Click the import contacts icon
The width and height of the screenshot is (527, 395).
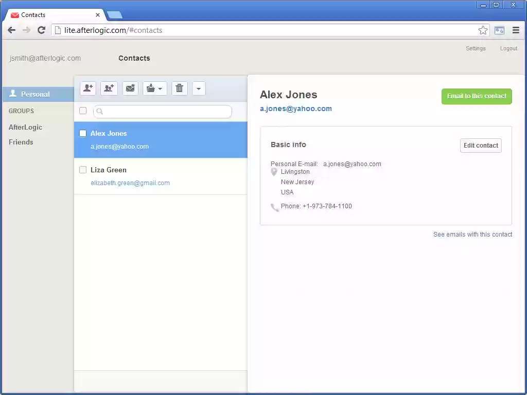click(151, 88)
